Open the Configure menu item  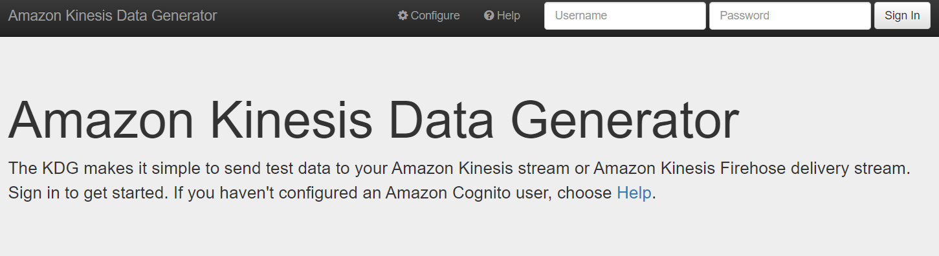[x=428, y=16]
